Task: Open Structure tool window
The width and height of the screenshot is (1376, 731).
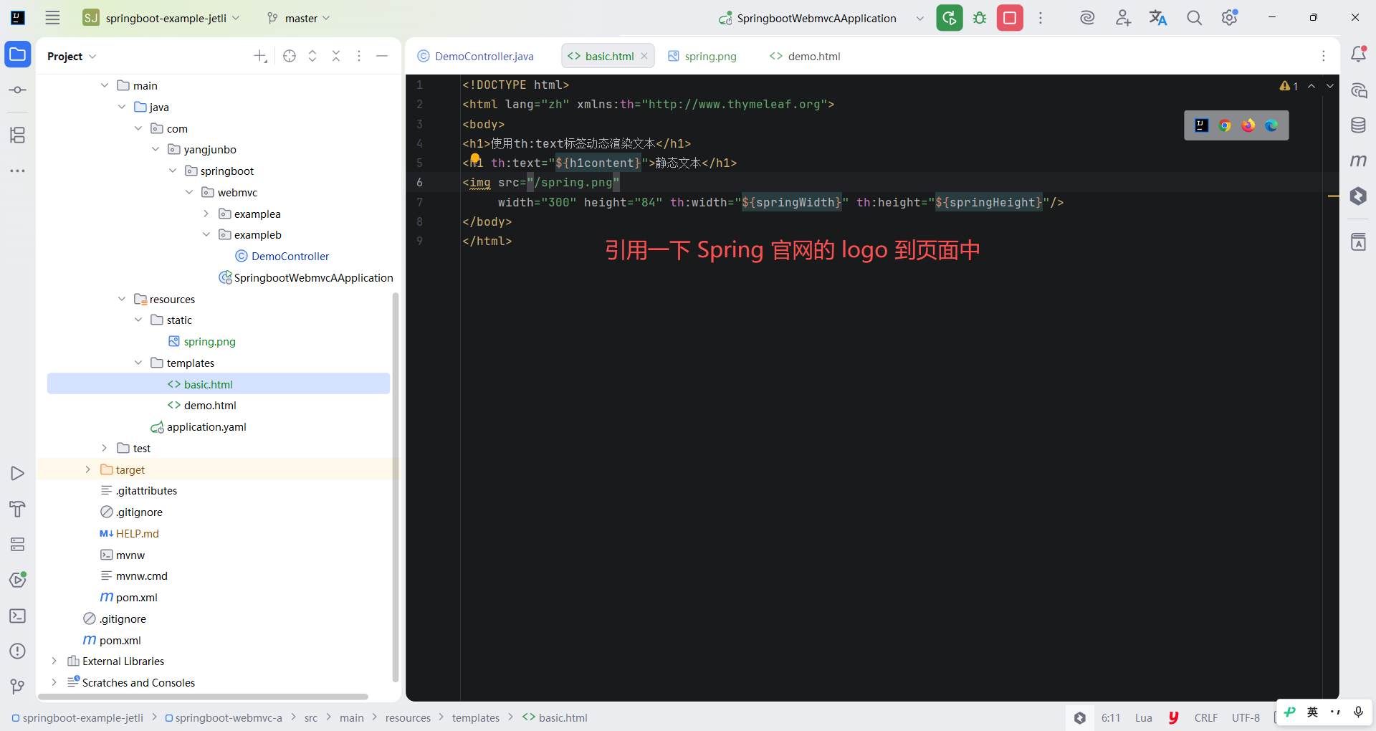Action: click(18, 135)
